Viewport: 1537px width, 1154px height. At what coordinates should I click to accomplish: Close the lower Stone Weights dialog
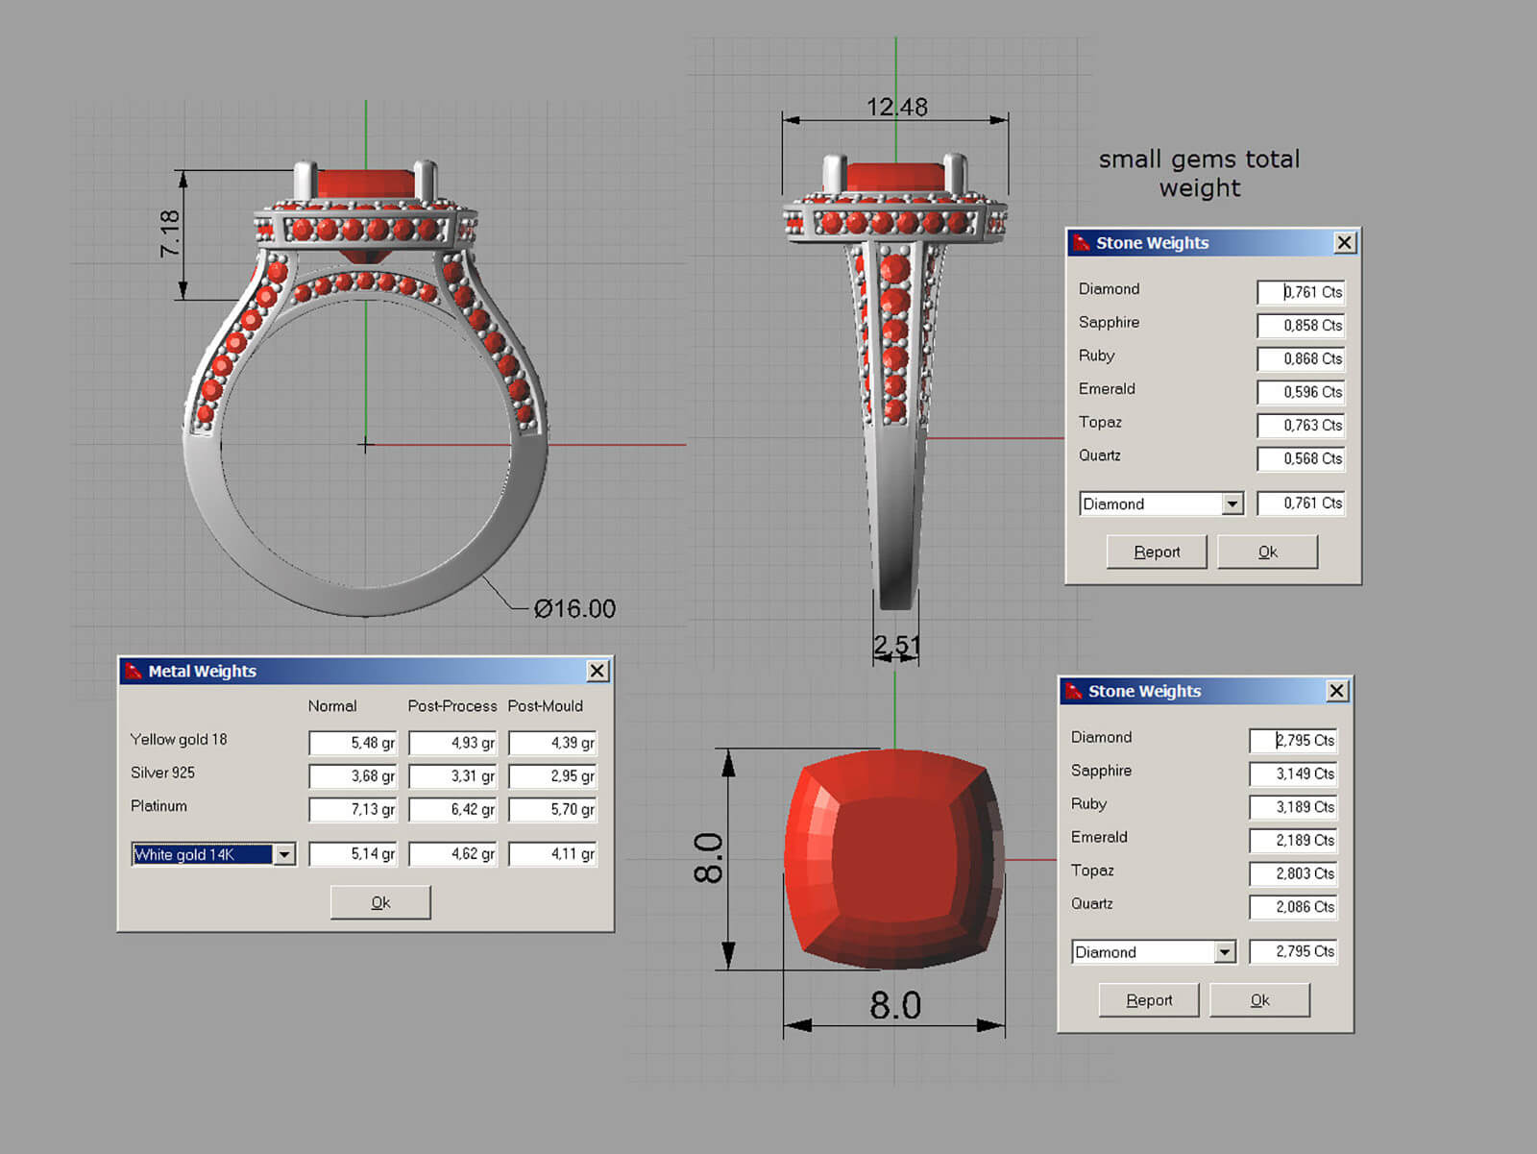1336,691
